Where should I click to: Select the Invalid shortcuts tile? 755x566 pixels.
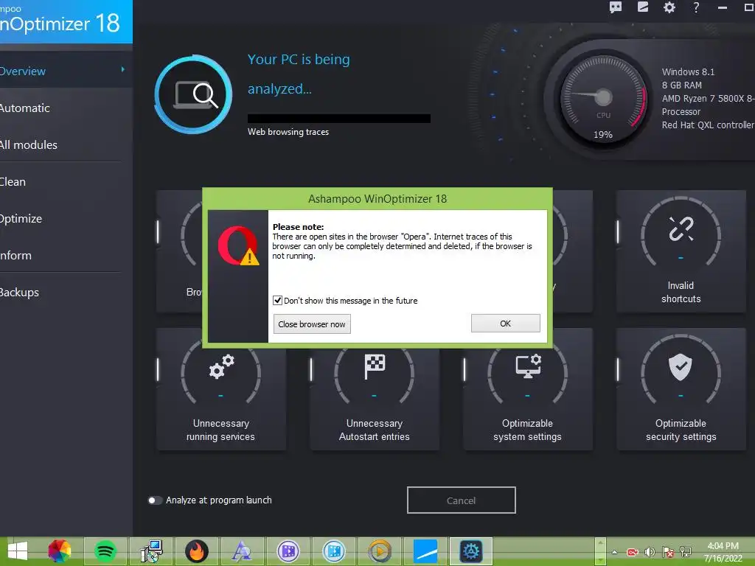(x=681, y=251)
